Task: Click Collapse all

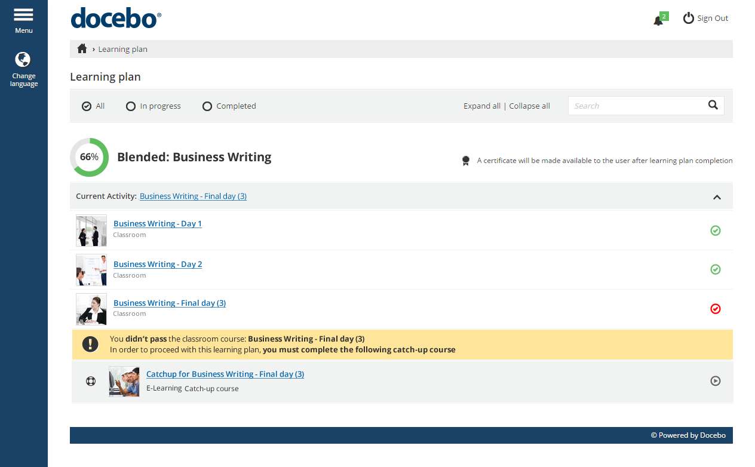Action: point(529,106)
